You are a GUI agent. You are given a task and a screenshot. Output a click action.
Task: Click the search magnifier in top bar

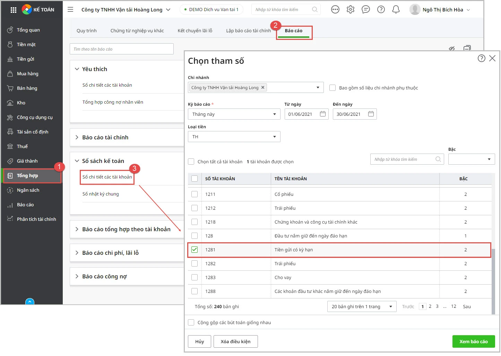coord(315,10)
